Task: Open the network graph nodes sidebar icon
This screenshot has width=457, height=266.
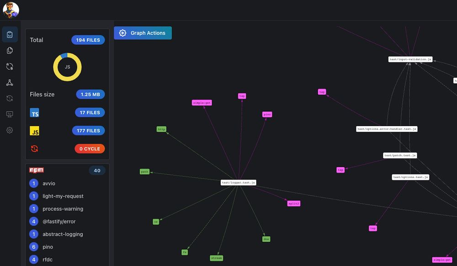Action: click(10, 82)
